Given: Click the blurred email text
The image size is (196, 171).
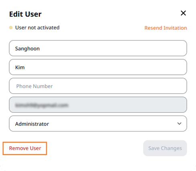Looking at the screenshot, I should coord(42,105).
